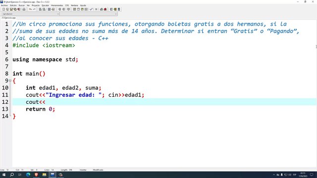Image resolution: width=317 pixels, height=178 pixels.
Task: Click the Print toolbar icon
Action: (24, 9)
